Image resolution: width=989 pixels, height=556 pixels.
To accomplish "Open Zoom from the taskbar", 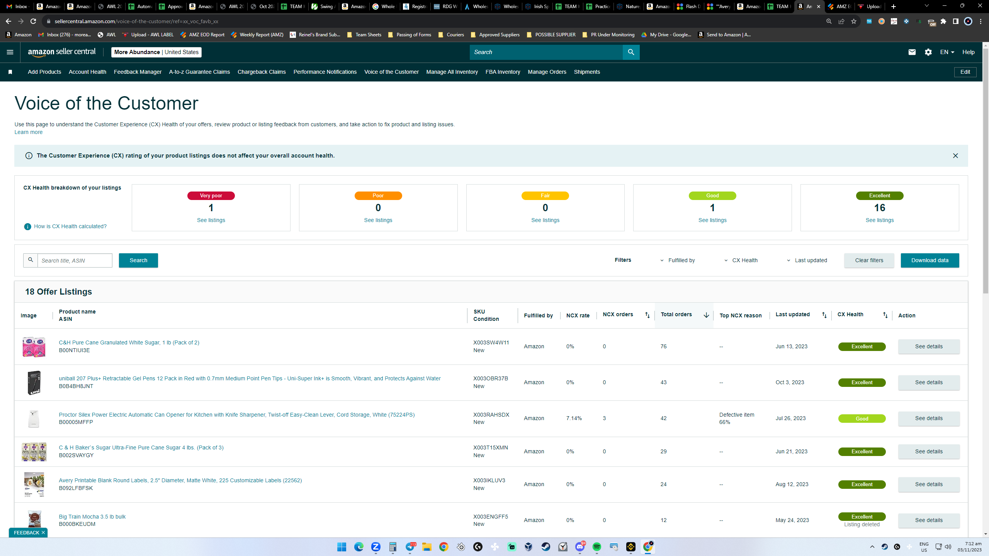I will 376,547.
